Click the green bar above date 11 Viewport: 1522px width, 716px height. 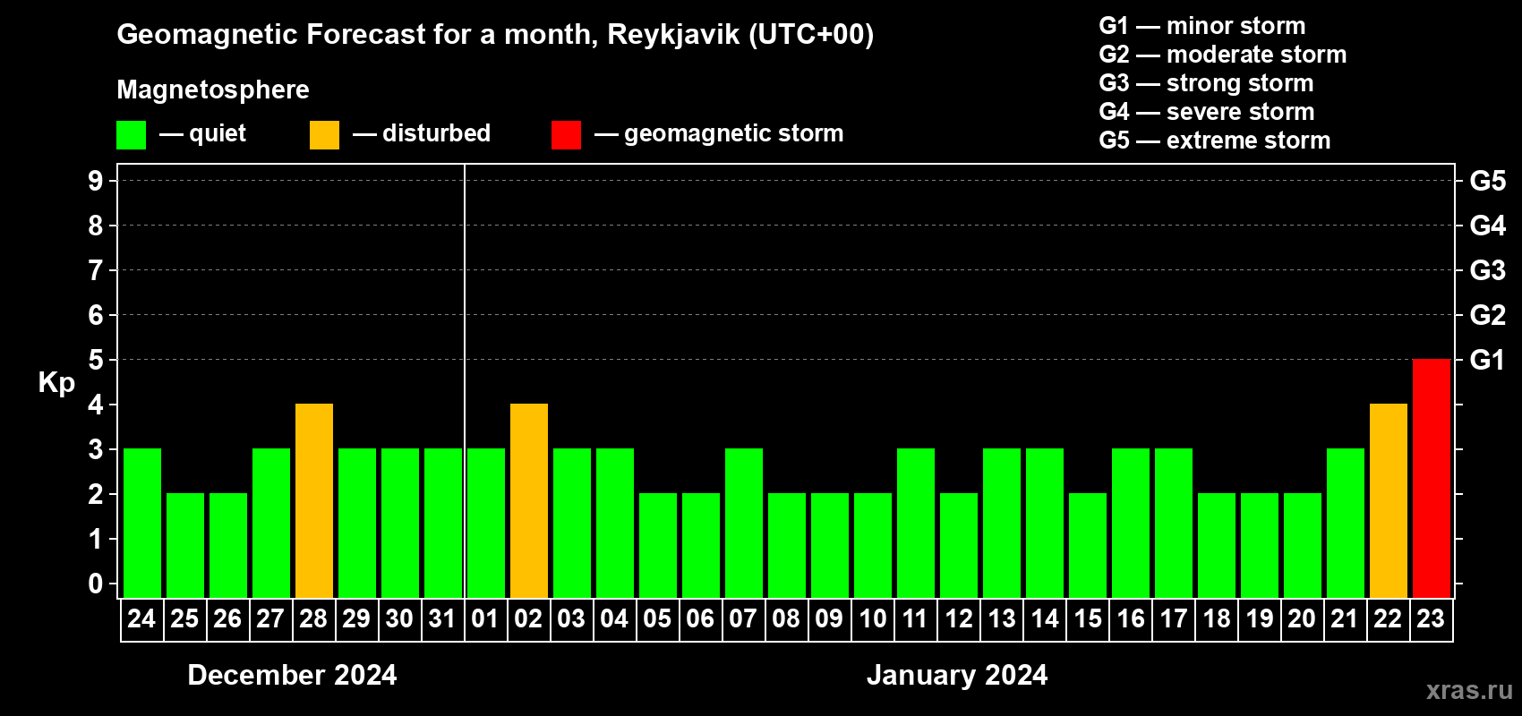click(915, 523)
